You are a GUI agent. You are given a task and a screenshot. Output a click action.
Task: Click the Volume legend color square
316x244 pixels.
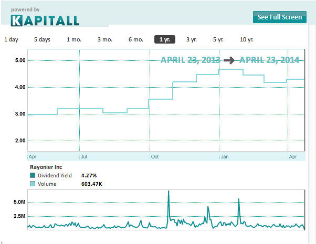pyautogui.click(x=33, y=184)
